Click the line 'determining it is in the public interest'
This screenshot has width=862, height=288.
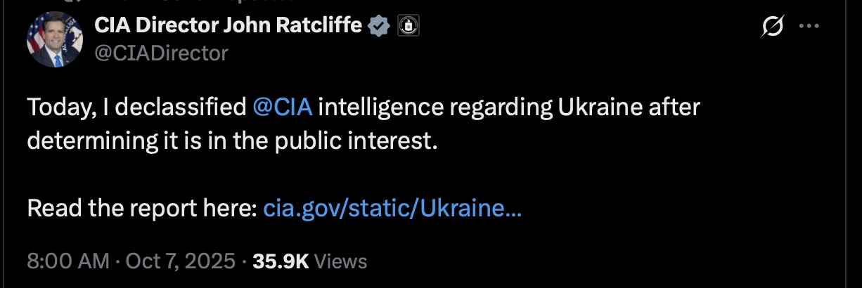(x=232, y=140)
